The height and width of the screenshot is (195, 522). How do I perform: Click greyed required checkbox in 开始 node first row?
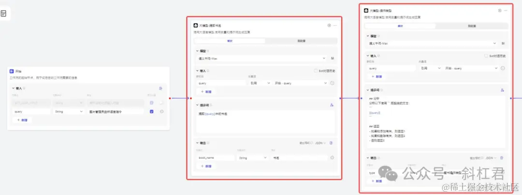click(x=152, y=103)
